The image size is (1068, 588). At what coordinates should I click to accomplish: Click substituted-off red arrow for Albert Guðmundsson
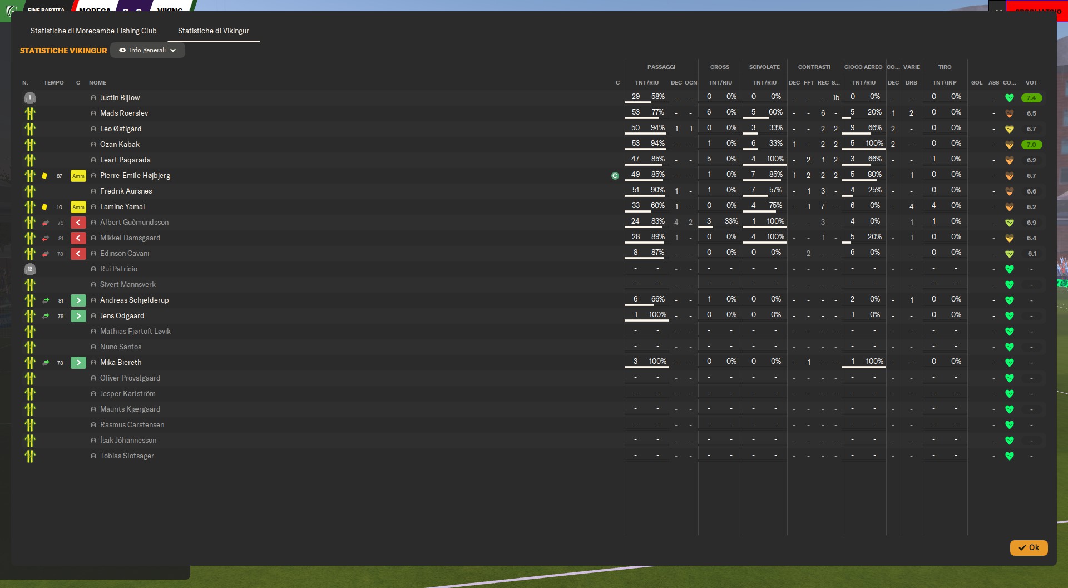pyautogui.click(x=78, y=223)
